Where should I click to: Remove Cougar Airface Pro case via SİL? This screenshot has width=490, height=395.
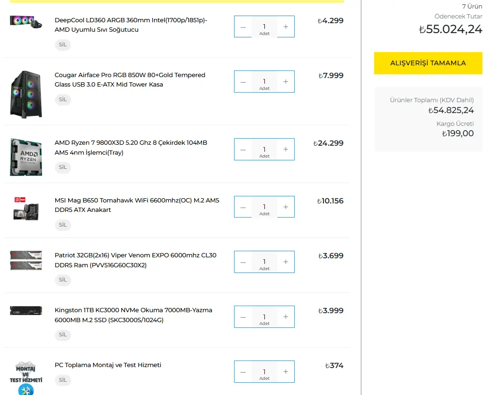tap(63, 99)
